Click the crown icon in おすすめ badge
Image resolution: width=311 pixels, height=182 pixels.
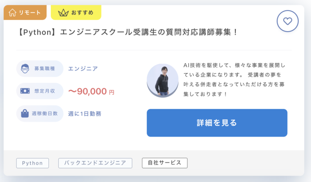coord(63,13)
